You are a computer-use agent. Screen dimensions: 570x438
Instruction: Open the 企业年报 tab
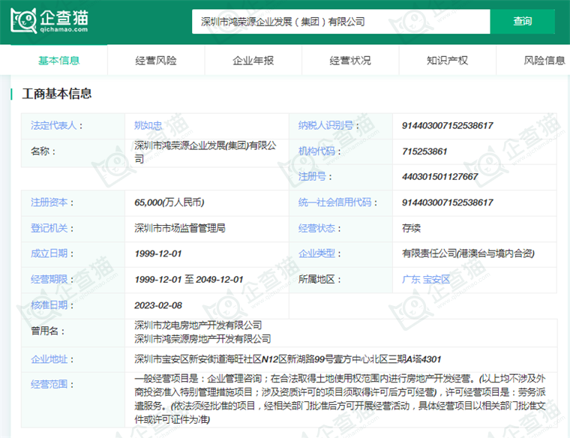[253, 60]
